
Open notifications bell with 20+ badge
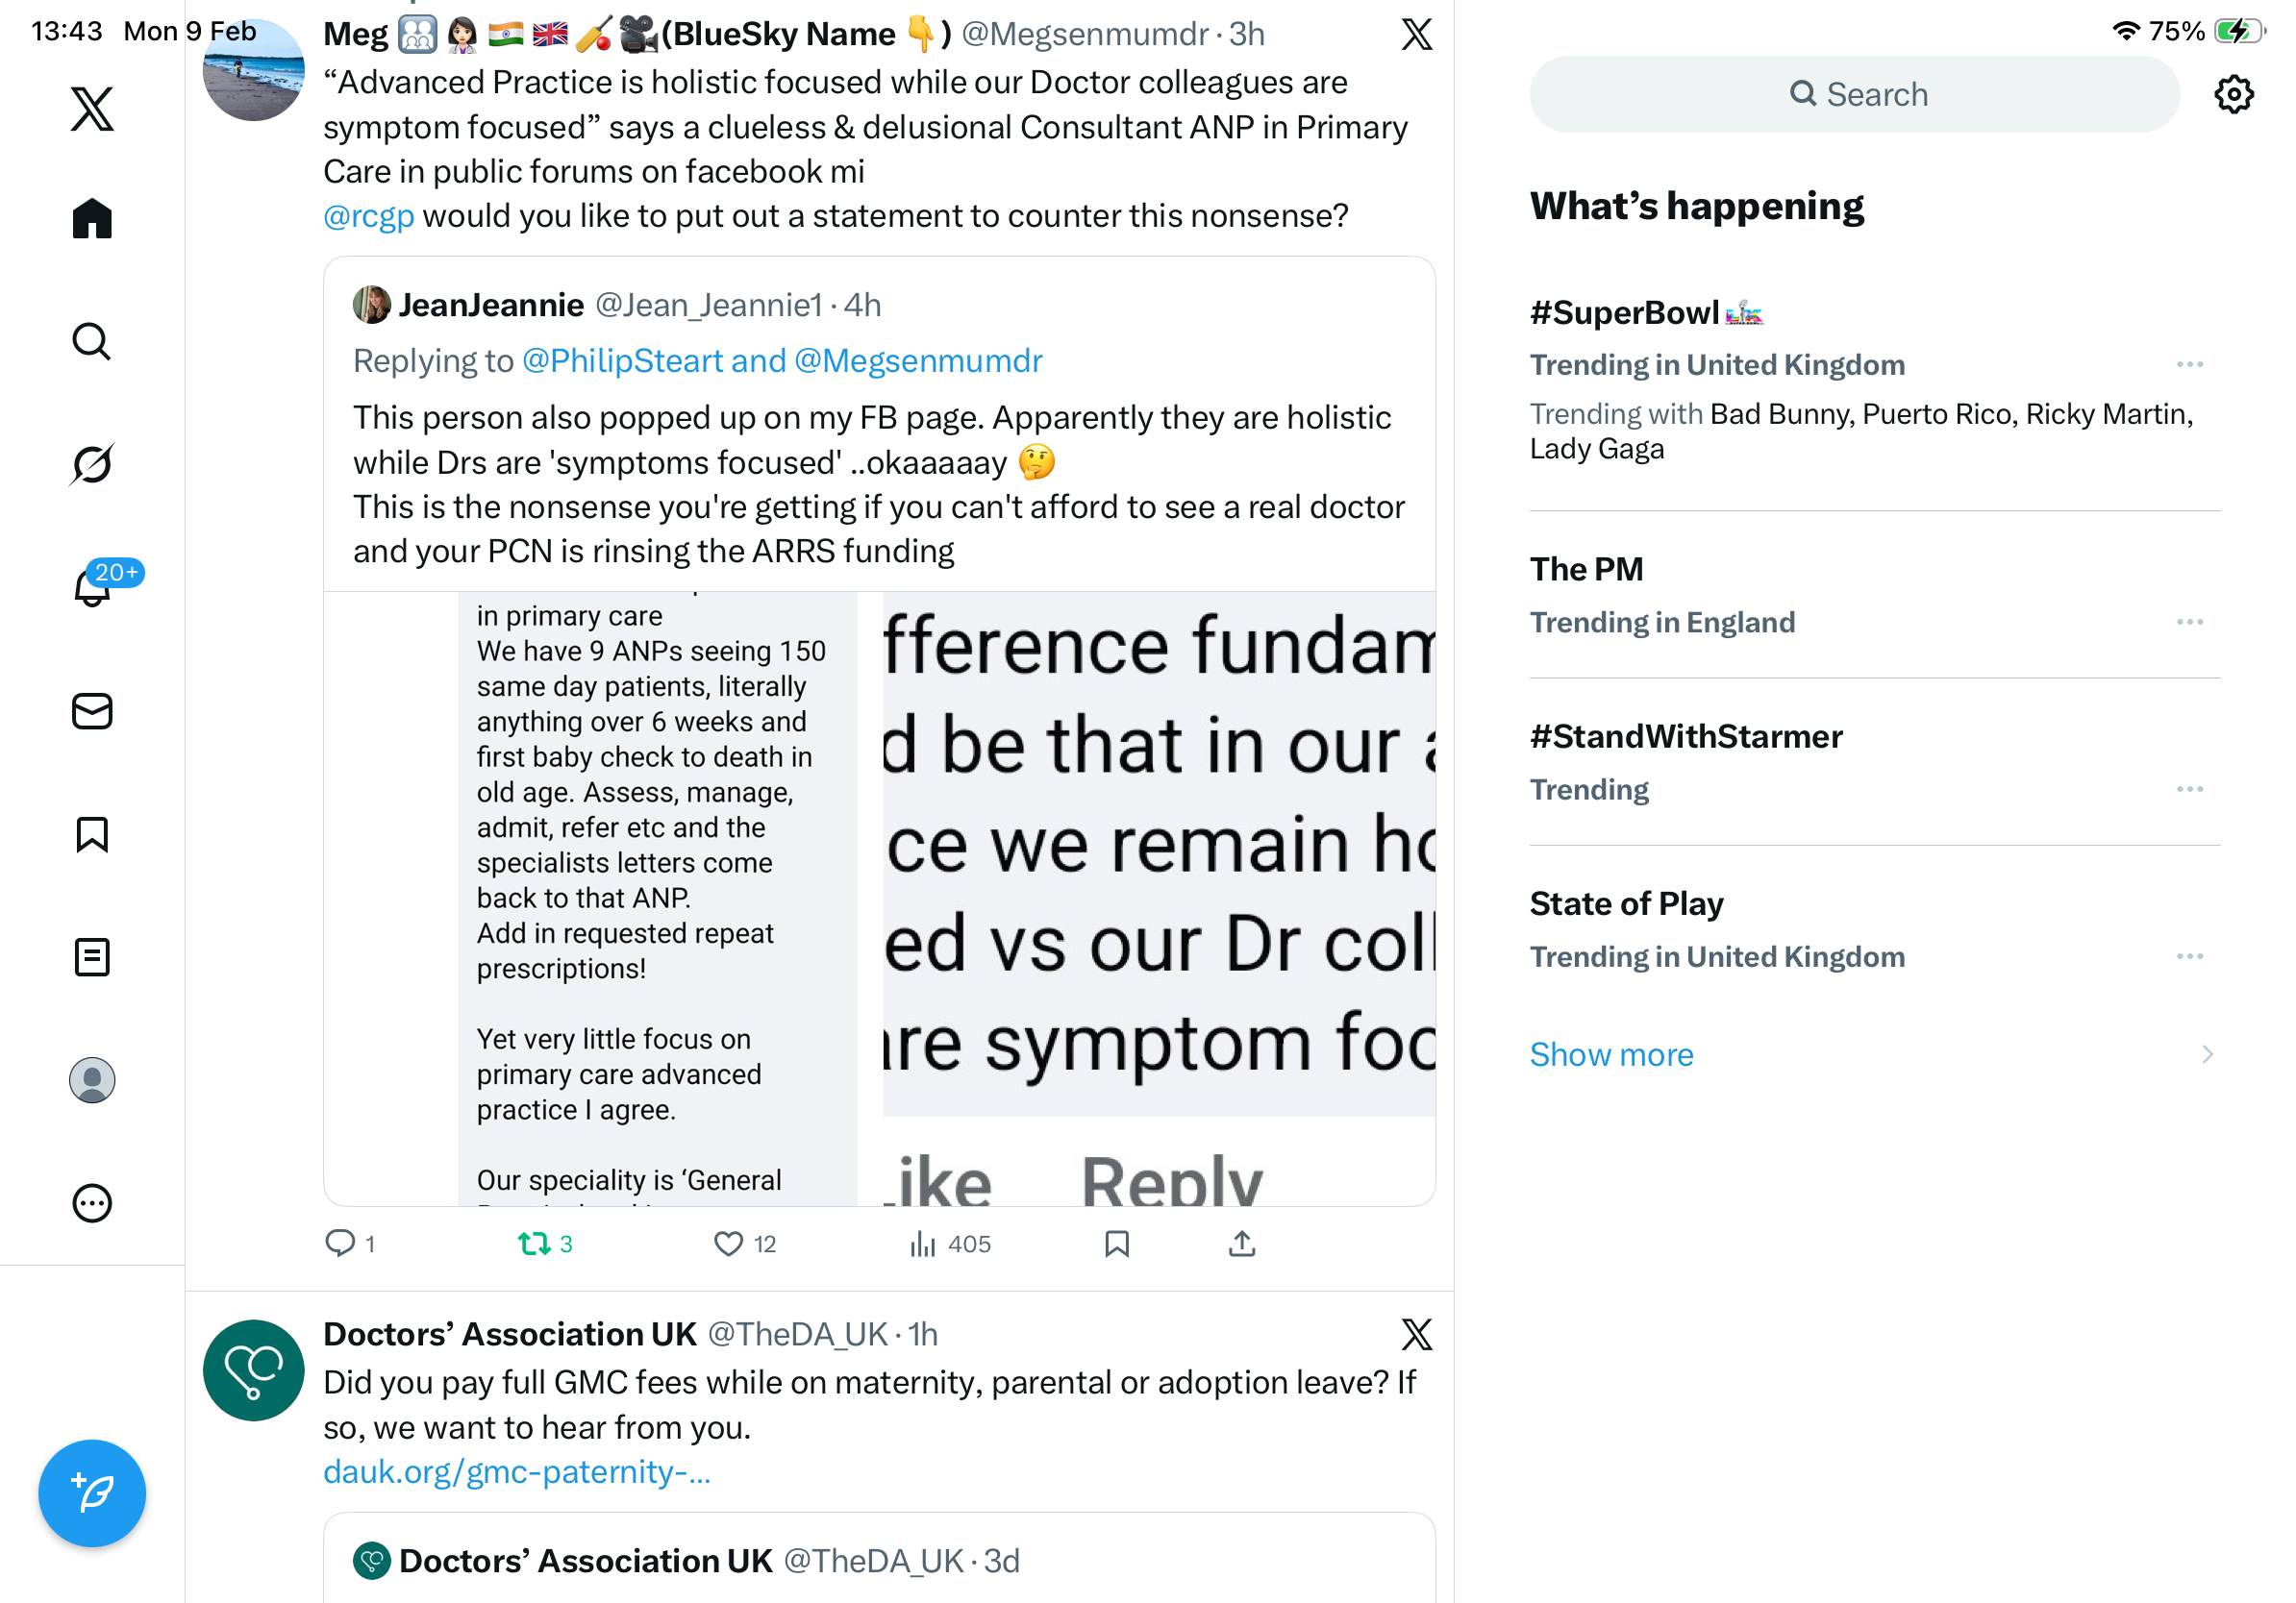(92, 586)
